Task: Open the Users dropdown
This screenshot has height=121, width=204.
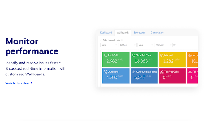Action: click(x=145, y=45)
